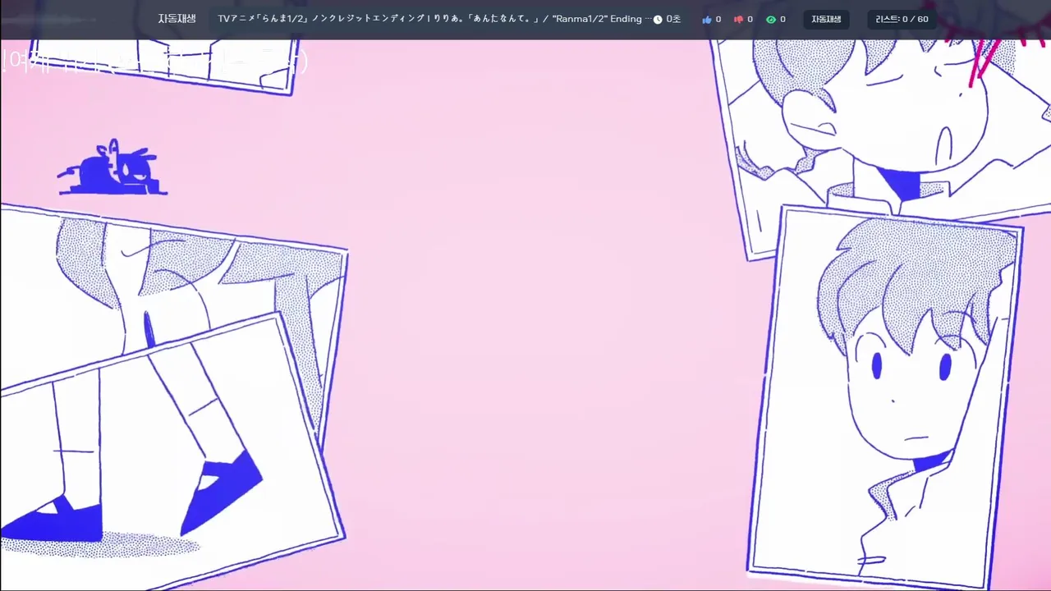Viewport: 1051px width, 591px height.
Task: Open the 리스트: 0 / 60 playlist
Action: point(902,19)
